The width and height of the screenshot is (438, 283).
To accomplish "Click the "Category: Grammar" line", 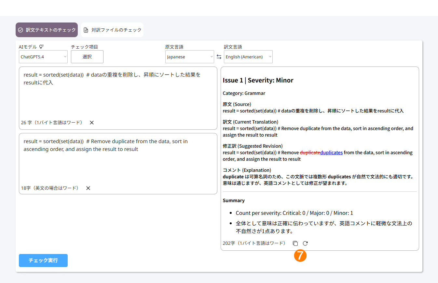I will tap(244, 93).
